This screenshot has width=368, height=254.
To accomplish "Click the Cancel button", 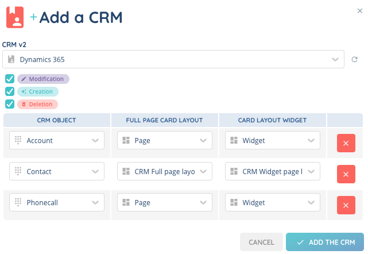I will point(261,243).
